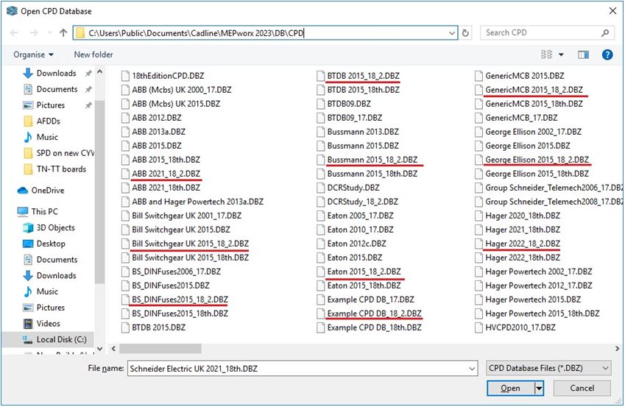Select GenericMCB_17.DBZ

521,118
